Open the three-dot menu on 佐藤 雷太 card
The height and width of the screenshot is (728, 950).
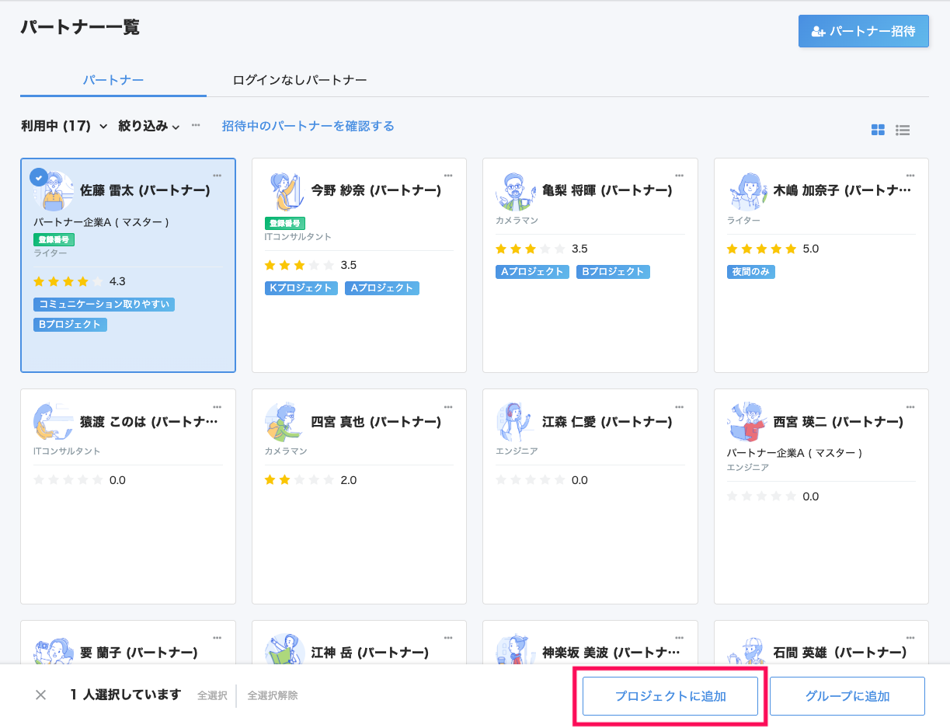tap(217, 175)
